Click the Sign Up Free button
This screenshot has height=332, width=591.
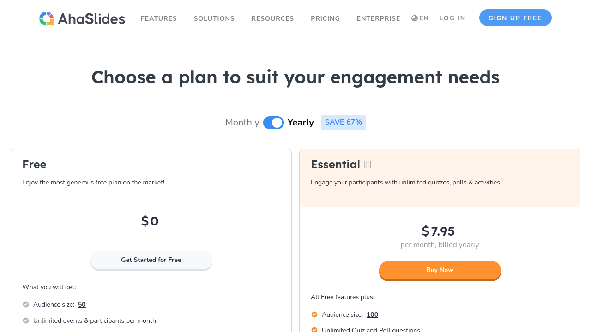[x=515, y=18]
